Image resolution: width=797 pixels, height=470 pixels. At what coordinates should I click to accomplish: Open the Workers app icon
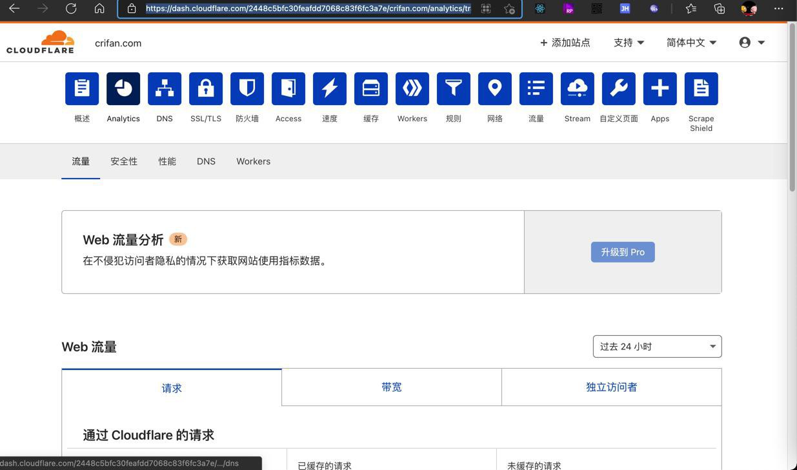(412, 88)
